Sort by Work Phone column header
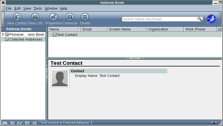This screenshot has height=126, width=223. pyautogui.click(x=200, y=29)
